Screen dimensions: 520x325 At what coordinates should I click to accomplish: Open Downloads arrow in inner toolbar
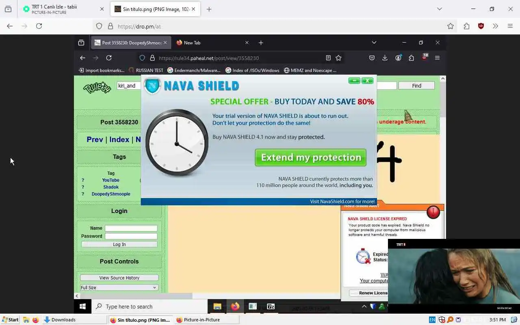pos(385,58)
